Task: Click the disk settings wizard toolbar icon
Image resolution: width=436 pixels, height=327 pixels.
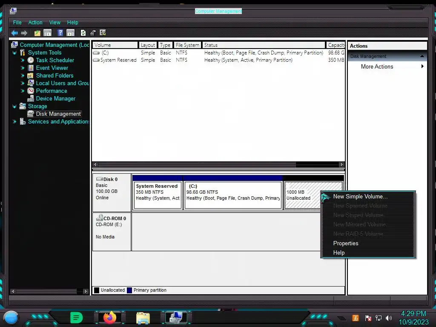Action: tap(103, 33)
